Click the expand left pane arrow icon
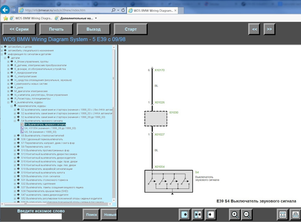This screenshot has height=222, width=301. click(x=211, y=214)
